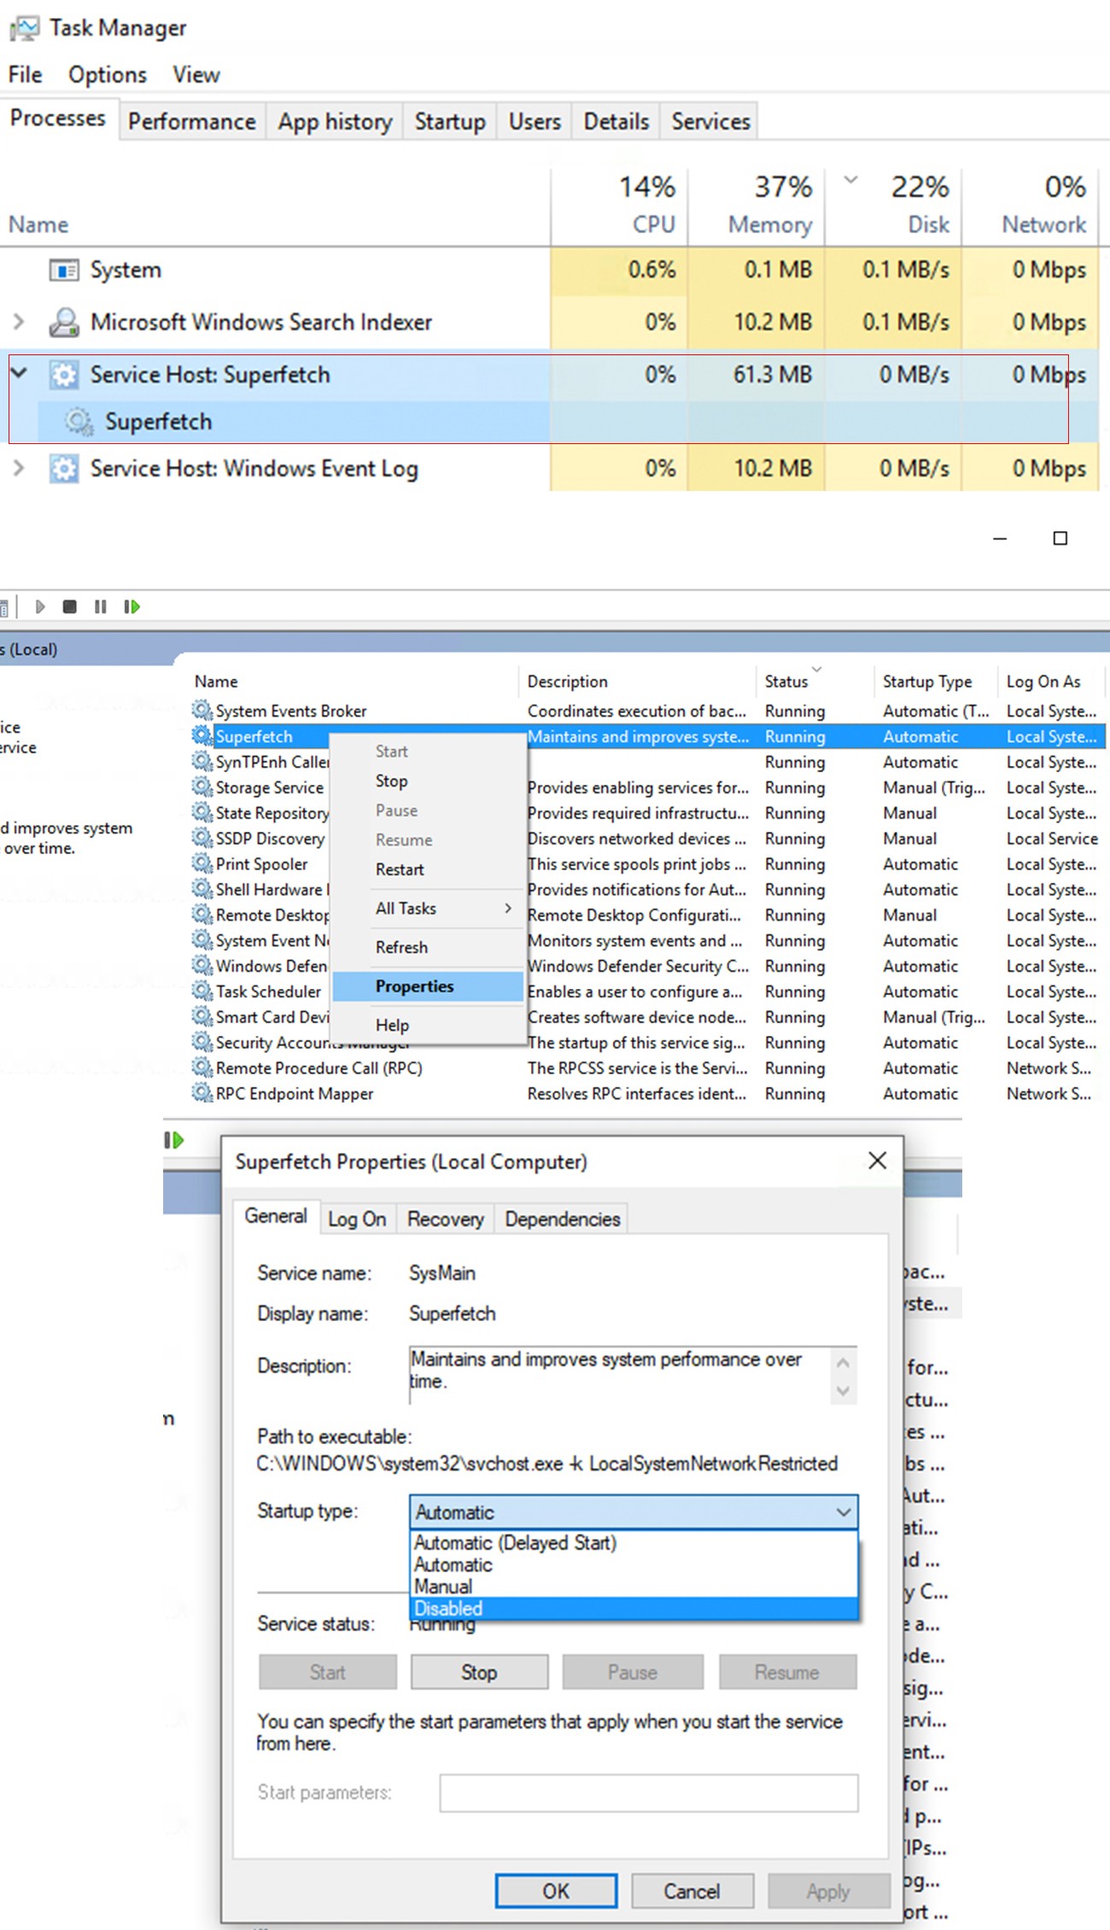Click the Pause Service toolbar icon
This screenshot has width=1110, height=1930.
point(101,606)
